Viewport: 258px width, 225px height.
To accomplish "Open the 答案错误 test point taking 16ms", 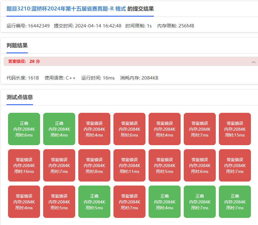I will (x=24, y=165).
